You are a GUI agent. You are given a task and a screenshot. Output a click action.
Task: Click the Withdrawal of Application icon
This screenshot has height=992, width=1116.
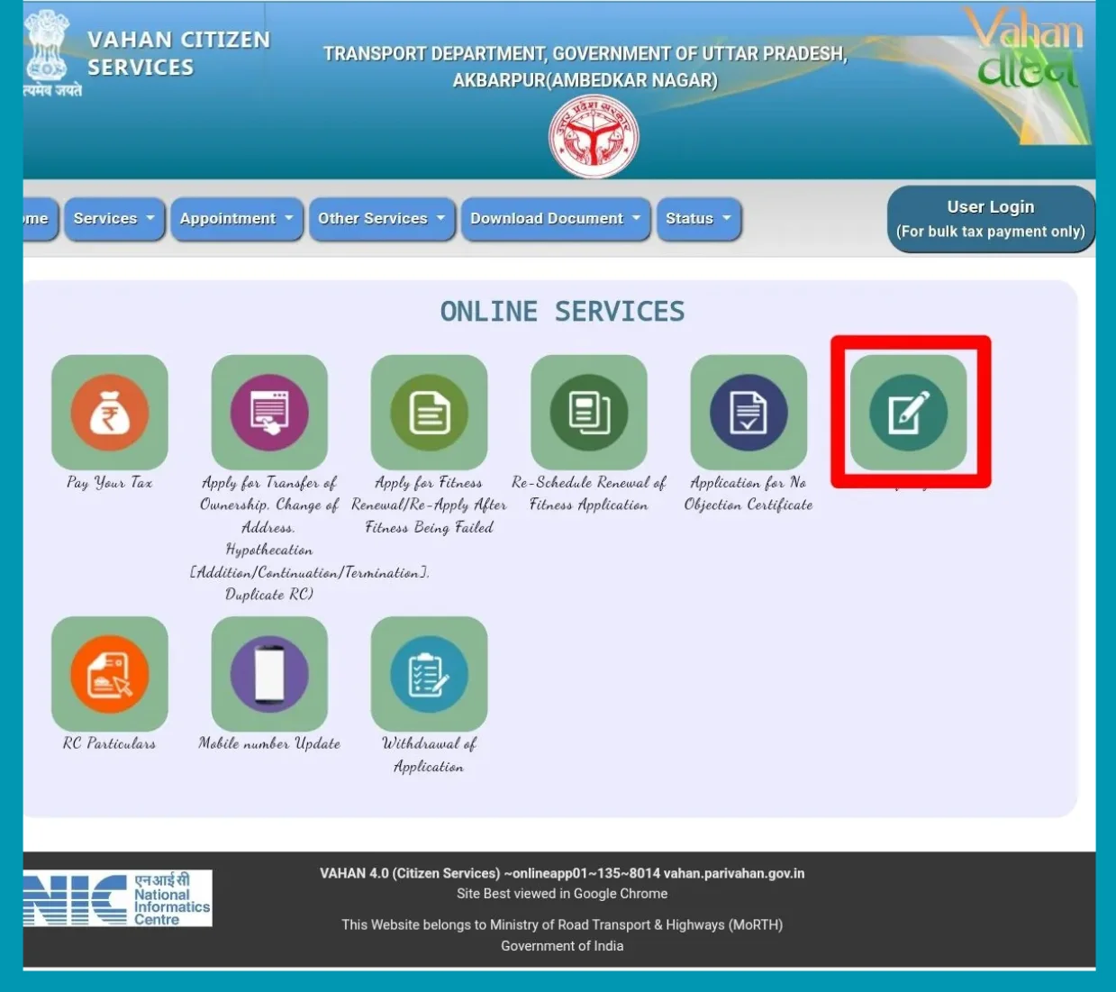(x=429, y=674)
